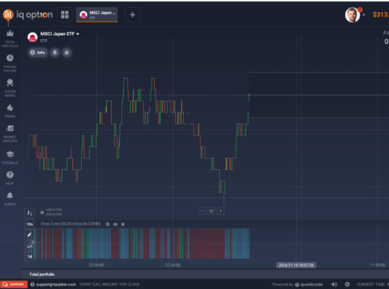Viewport: 389px width, 289px height.
Task: Expand the MSCI Japan ETF asset dropdown
Action: [x=78, y=34]
